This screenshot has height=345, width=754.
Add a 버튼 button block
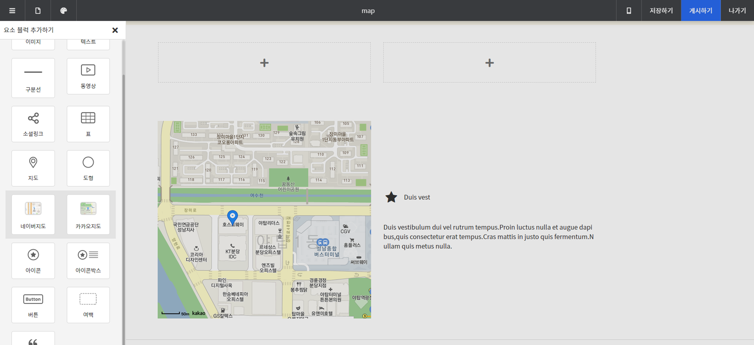33,305
